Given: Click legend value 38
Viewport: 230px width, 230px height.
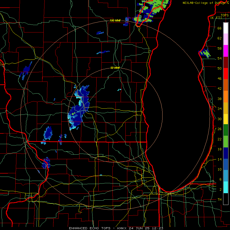Looking at the screenshot, I should click(x=220, y=99).
